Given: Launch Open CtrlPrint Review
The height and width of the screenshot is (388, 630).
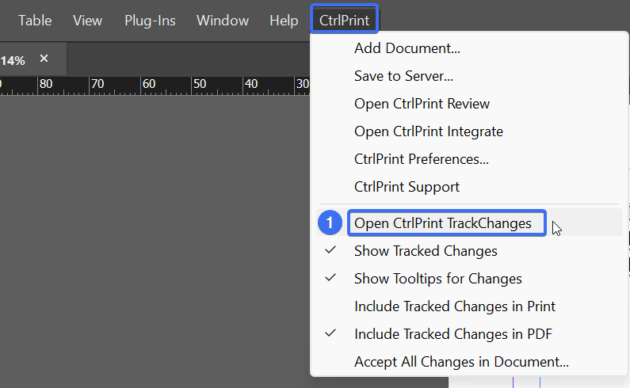Looking at the screenshot, I should [x=422, y=104].
